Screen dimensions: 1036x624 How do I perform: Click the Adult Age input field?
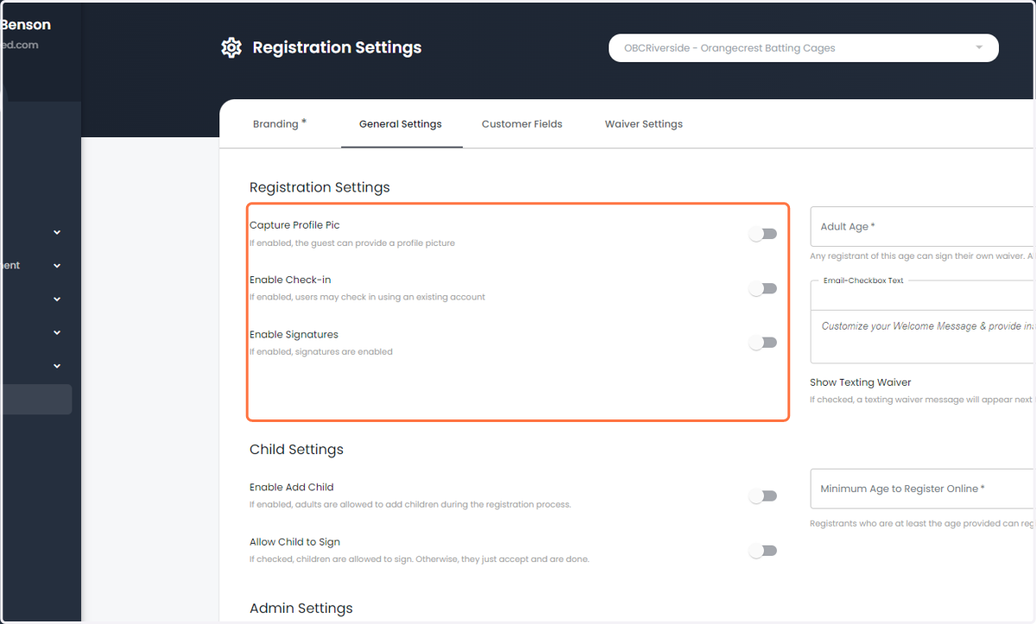tap(923, 227)
